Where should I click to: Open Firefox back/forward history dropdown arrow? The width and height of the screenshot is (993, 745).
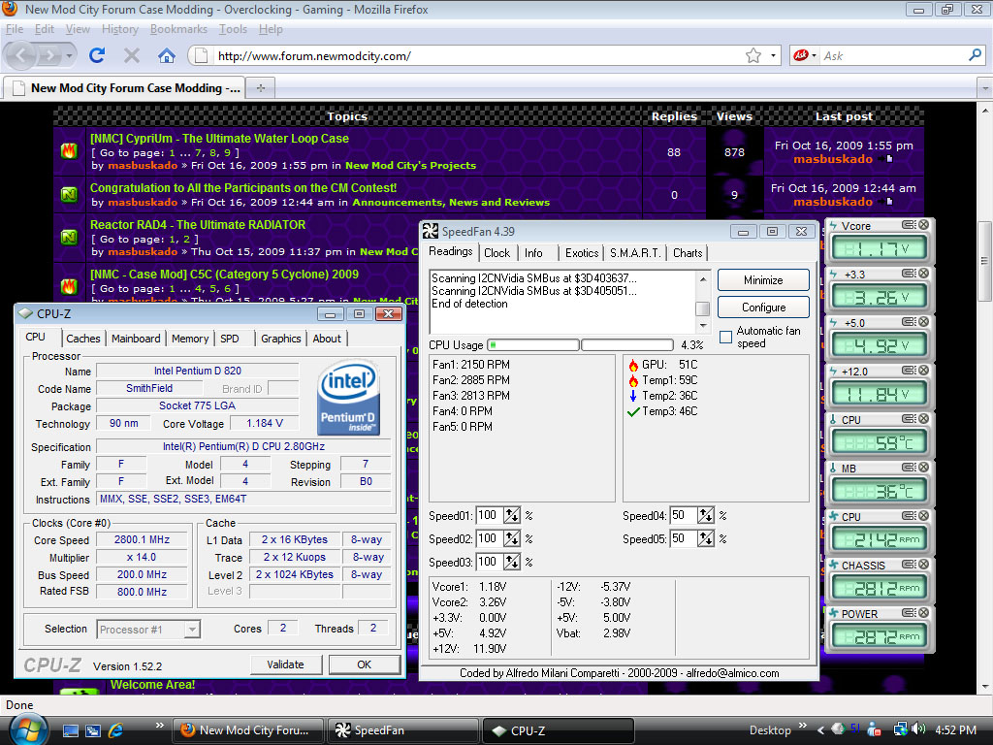coord(69,56)
